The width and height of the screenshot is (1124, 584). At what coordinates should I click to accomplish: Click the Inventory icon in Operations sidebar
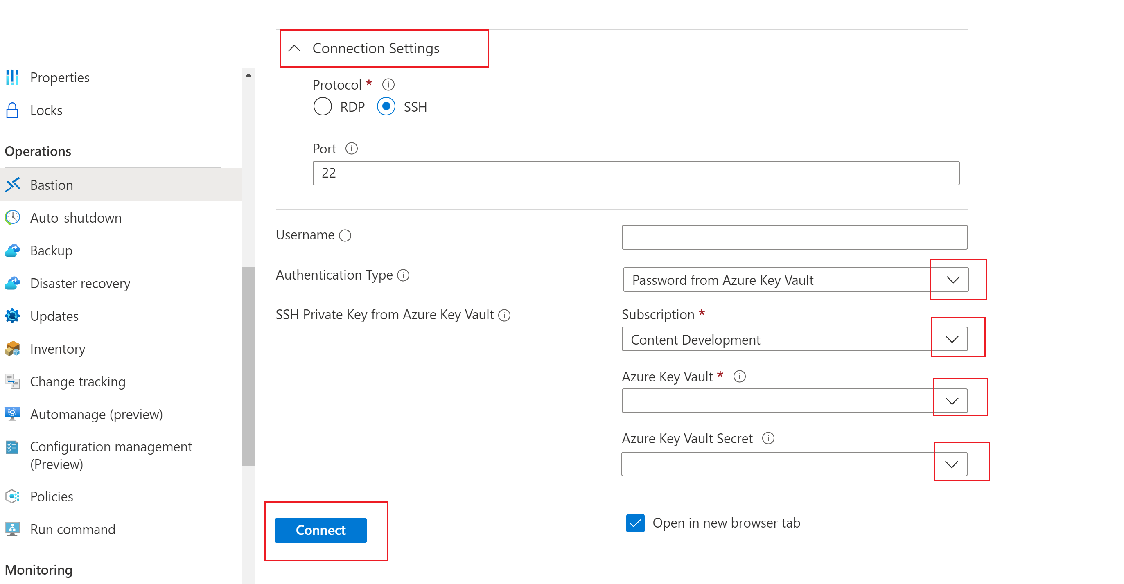pyautogui.click(x=14, y=348)
